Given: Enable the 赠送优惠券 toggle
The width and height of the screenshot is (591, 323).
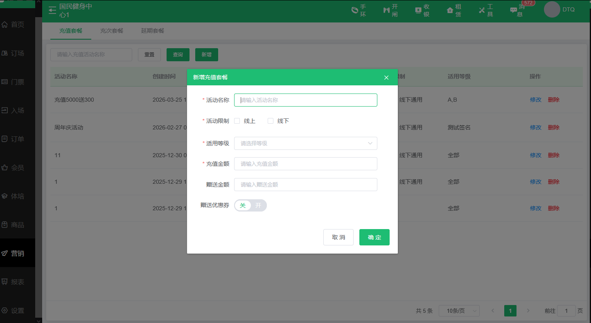Looking at the screenshot, I should [258, 205].
